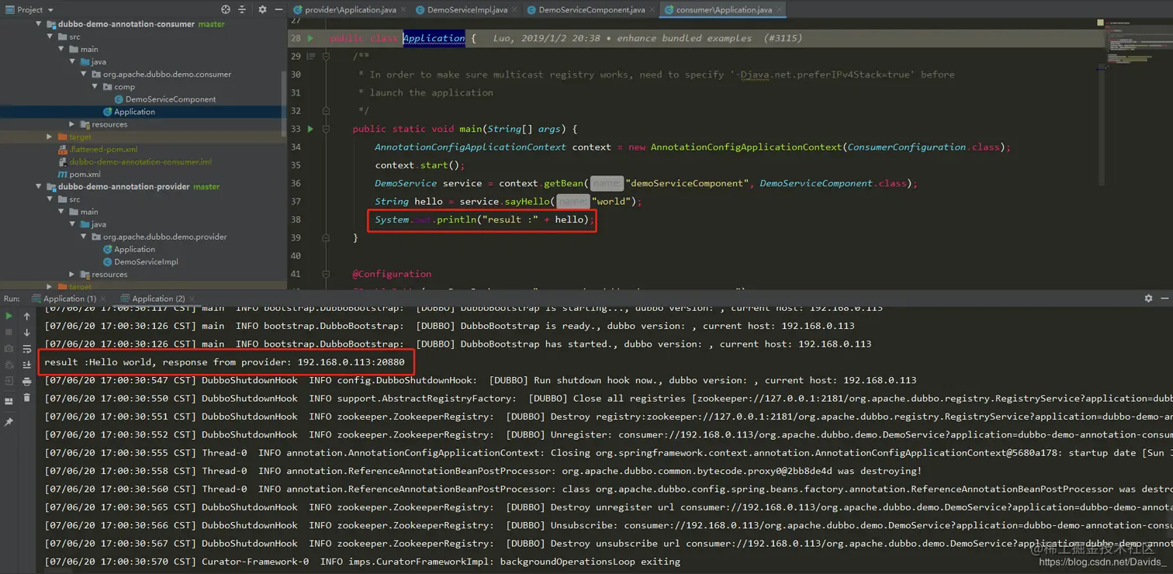Collapse the comp package
The image size is (1173, 574).
[x=95, y=87]
